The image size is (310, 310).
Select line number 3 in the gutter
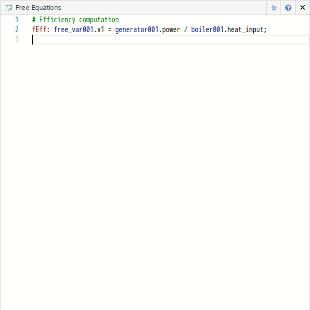coord(17,39)
